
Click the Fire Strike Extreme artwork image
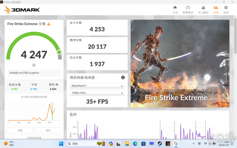(180, 64)
